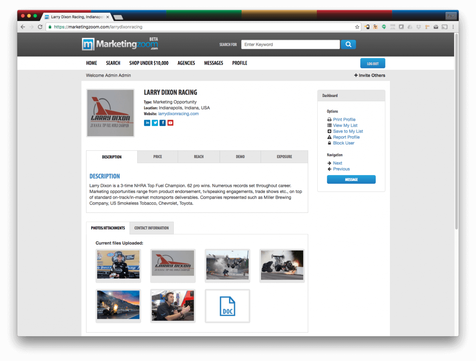Open the Contact Information tab

[152, 228]
